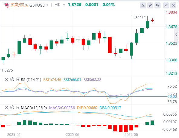The height and width of the screenshot is (138, 179).
Task: Click the MACD(12,26,9) label
Action: coord(34,108)
